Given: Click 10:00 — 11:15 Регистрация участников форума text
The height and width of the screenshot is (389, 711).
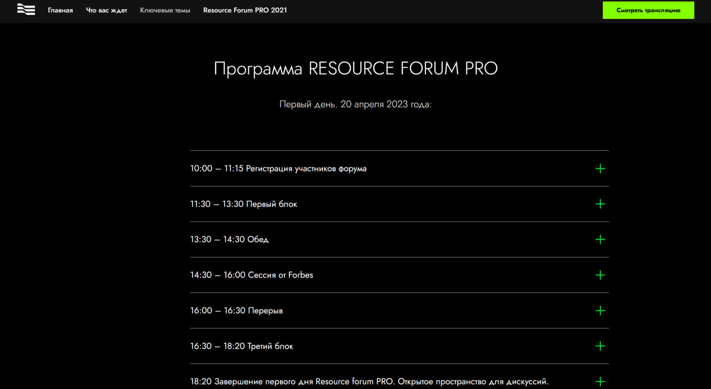Looking at the screenshot, I should click(278, 168).
